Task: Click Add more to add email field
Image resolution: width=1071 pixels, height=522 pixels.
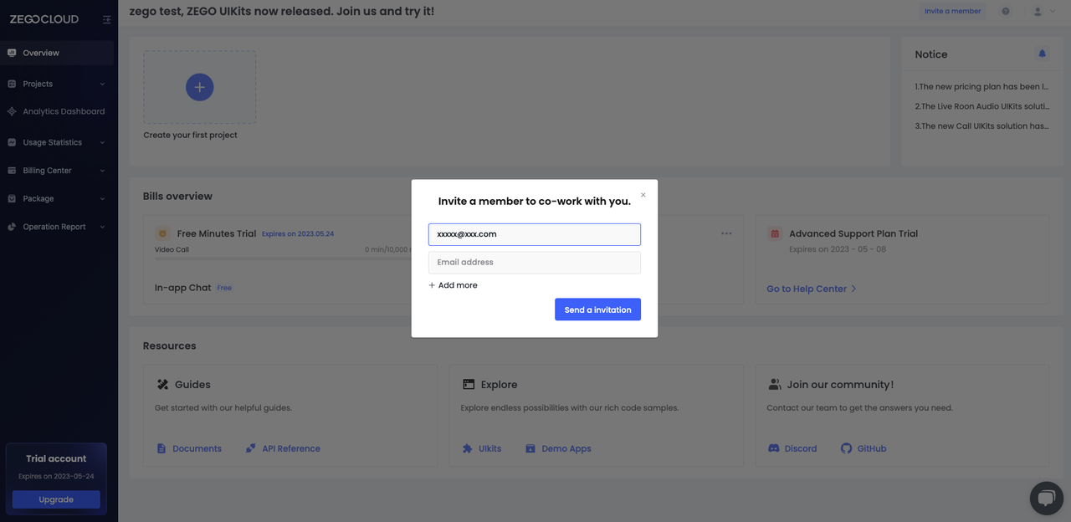Action: 453,285
